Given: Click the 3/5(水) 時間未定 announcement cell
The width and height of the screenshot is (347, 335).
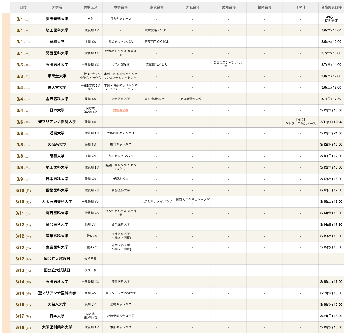Looking at the screenshot, I should [x=331, y=19].
